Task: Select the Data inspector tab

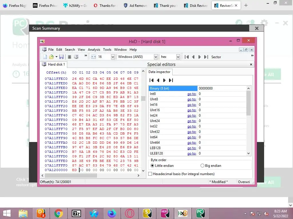Action: point(159,72)
